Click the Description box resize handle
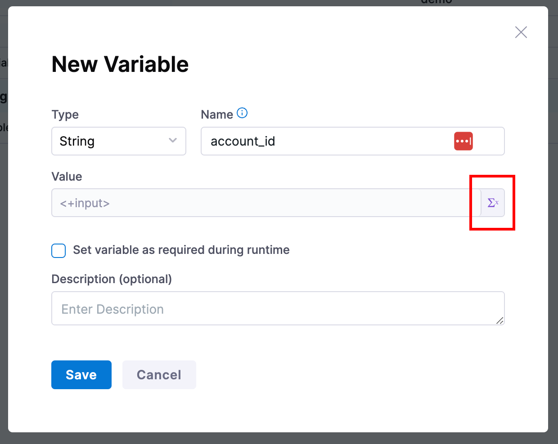The height and width of the screenshot is (444, 558). [499, 320]
